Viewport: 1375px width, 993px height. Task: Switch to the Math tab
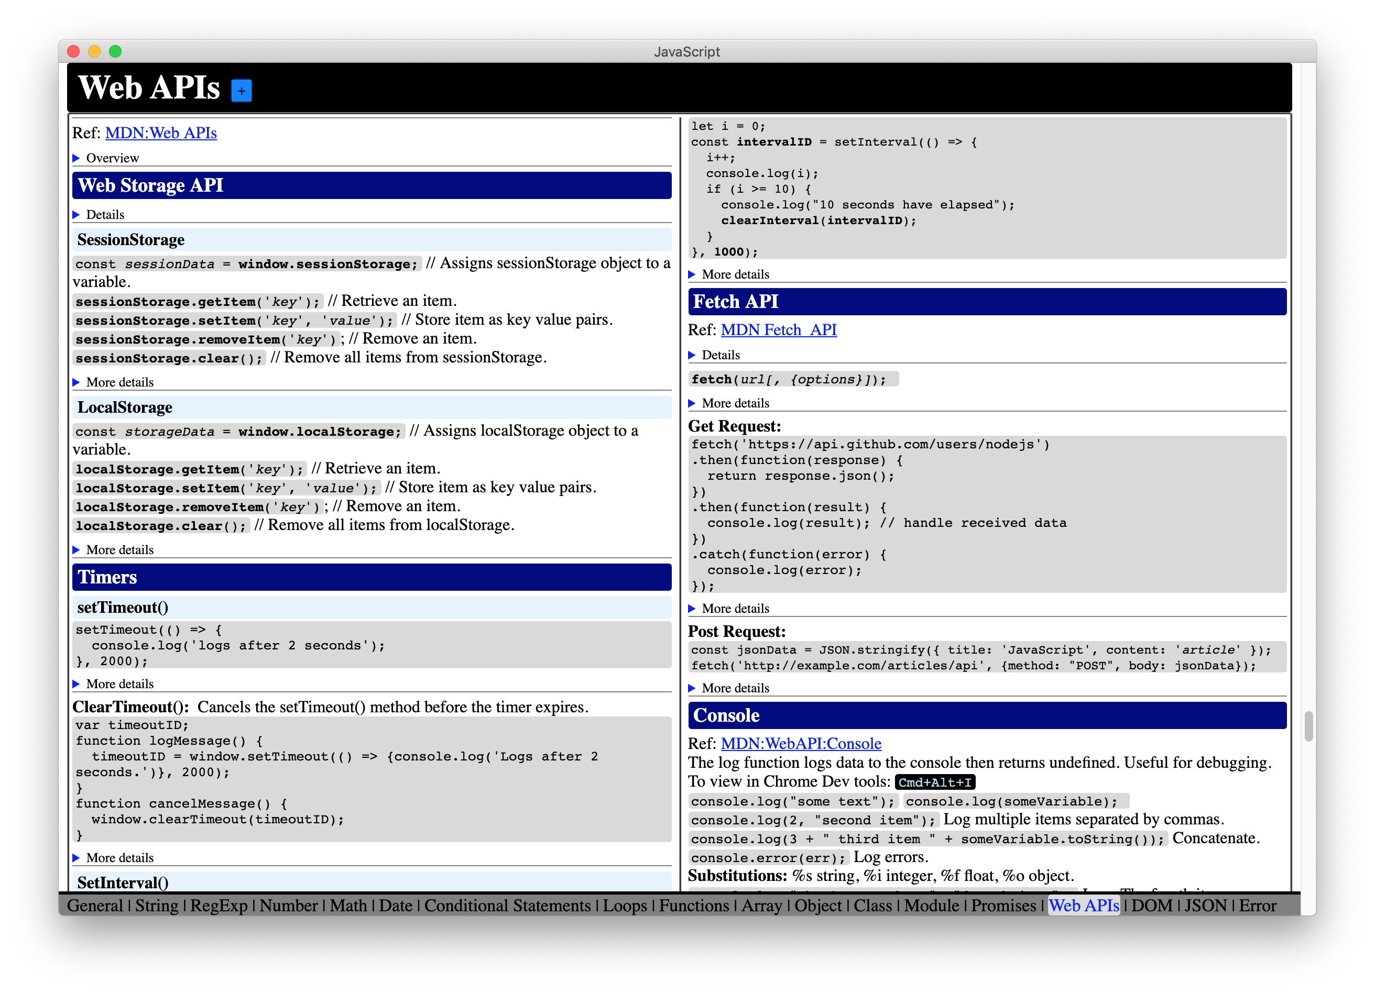click(348, 906)
